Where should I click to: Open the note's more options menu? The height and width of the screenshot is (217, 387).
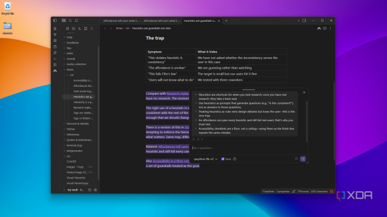pos(331,28)
